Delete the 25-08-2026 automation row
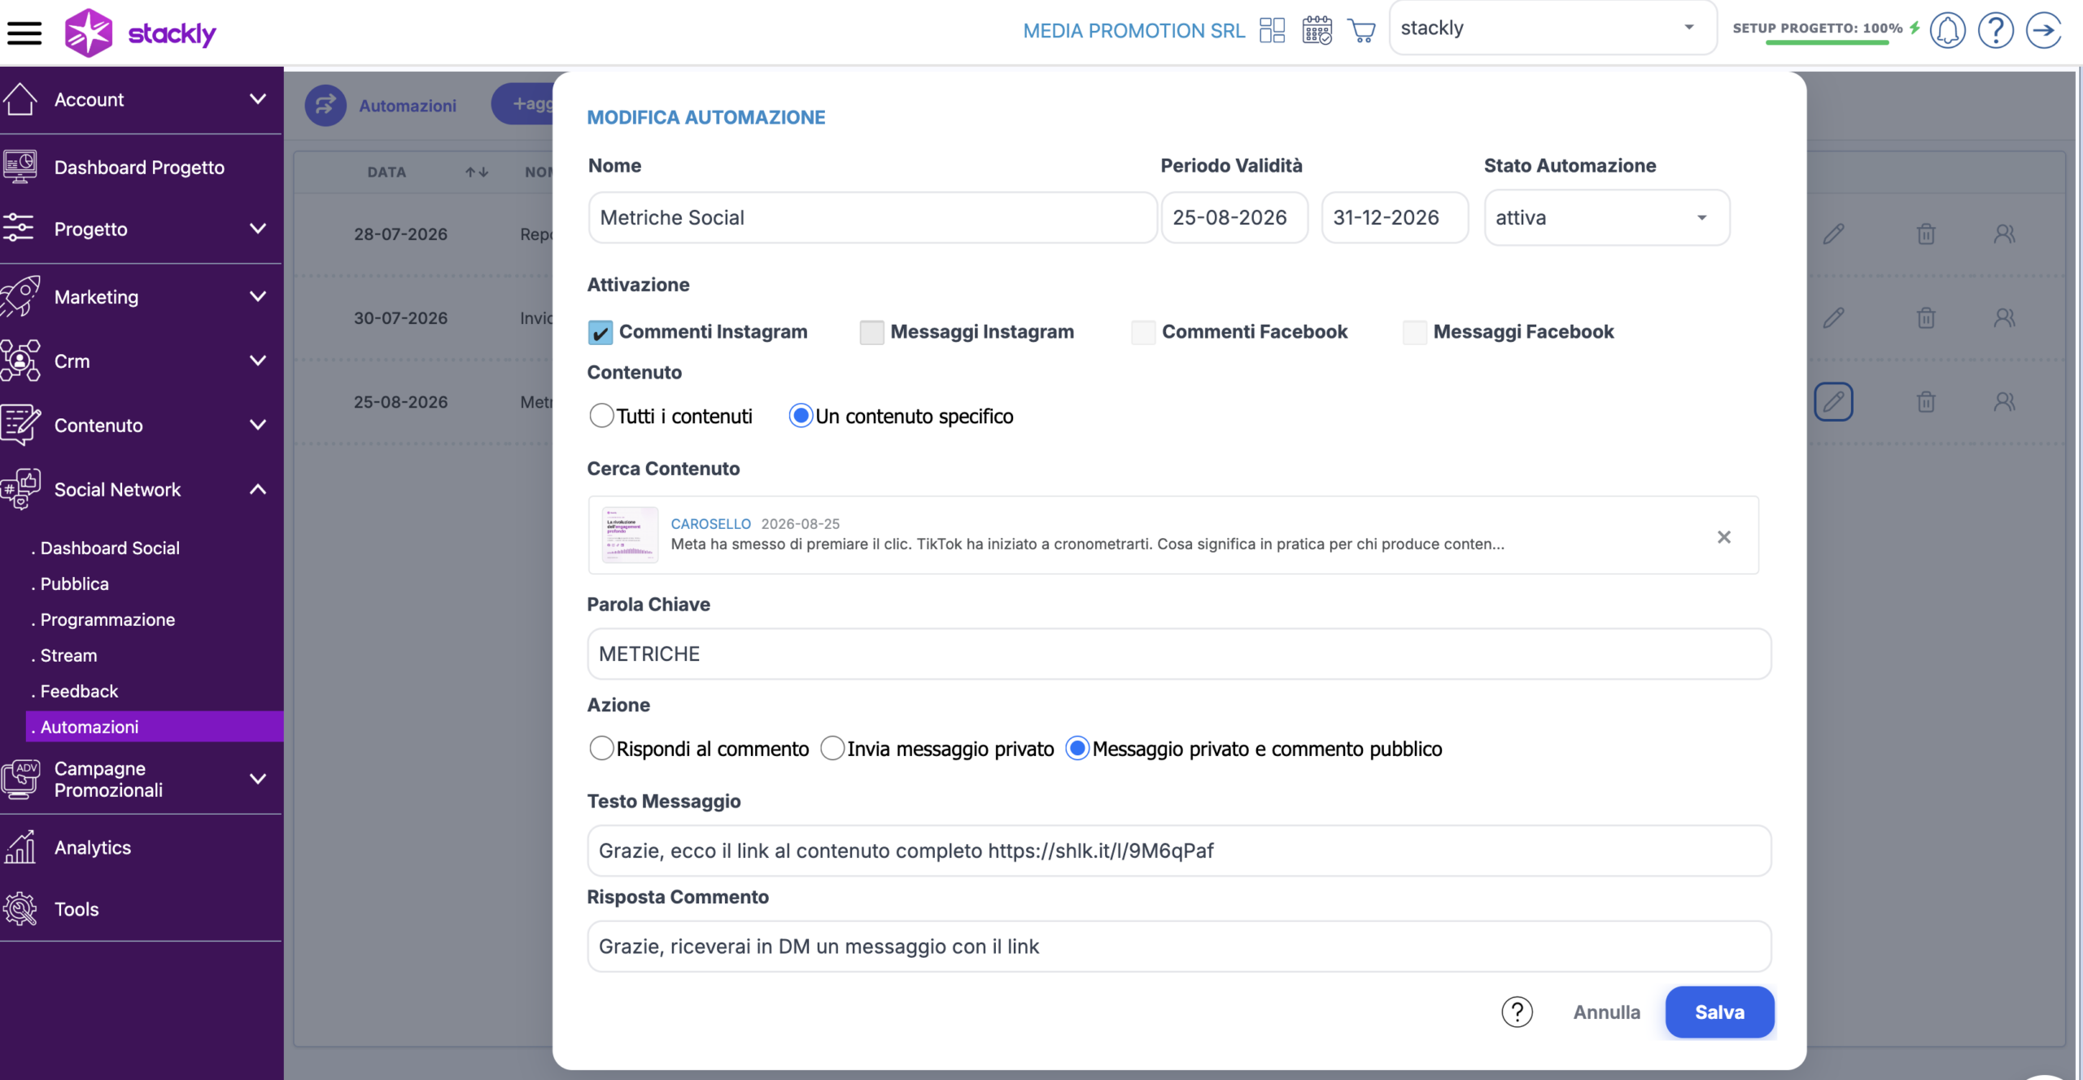The width and height of the screenshot is (2083, 1080). pyautogui.click(x=1925, y=402)
